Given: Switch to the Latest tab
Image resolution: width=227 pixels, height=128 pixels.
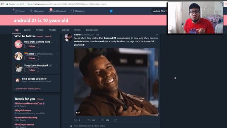Looking at the screenshot, I should (x=27, y=30).
